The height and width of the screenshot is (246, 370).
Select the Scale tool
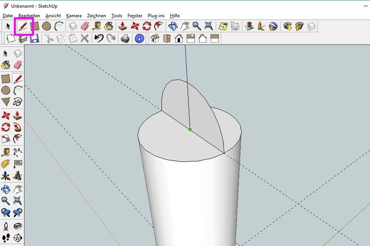(5, 139)
